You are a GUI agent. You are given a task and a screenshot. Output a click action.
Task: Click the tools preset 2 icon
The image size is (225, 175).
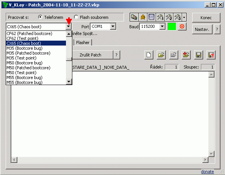169,17
